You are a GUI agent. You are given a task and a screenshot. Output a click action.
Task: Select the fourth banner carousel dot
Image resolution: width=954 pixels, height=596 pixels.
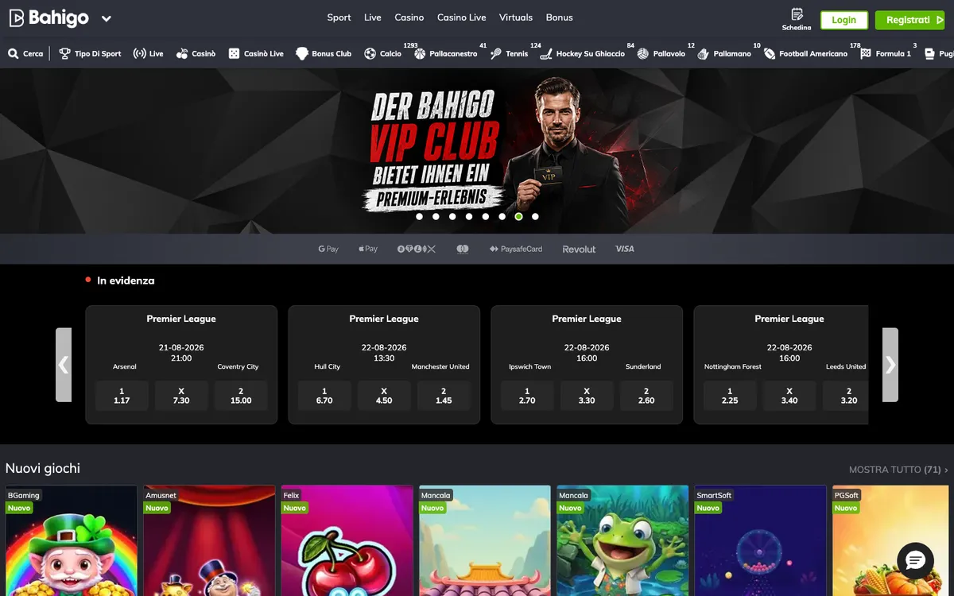(469, 216)
